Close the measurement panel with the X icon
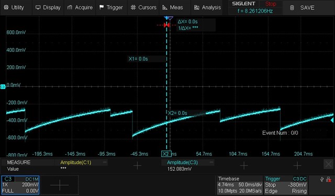335x196 pixels. point(328,164)
